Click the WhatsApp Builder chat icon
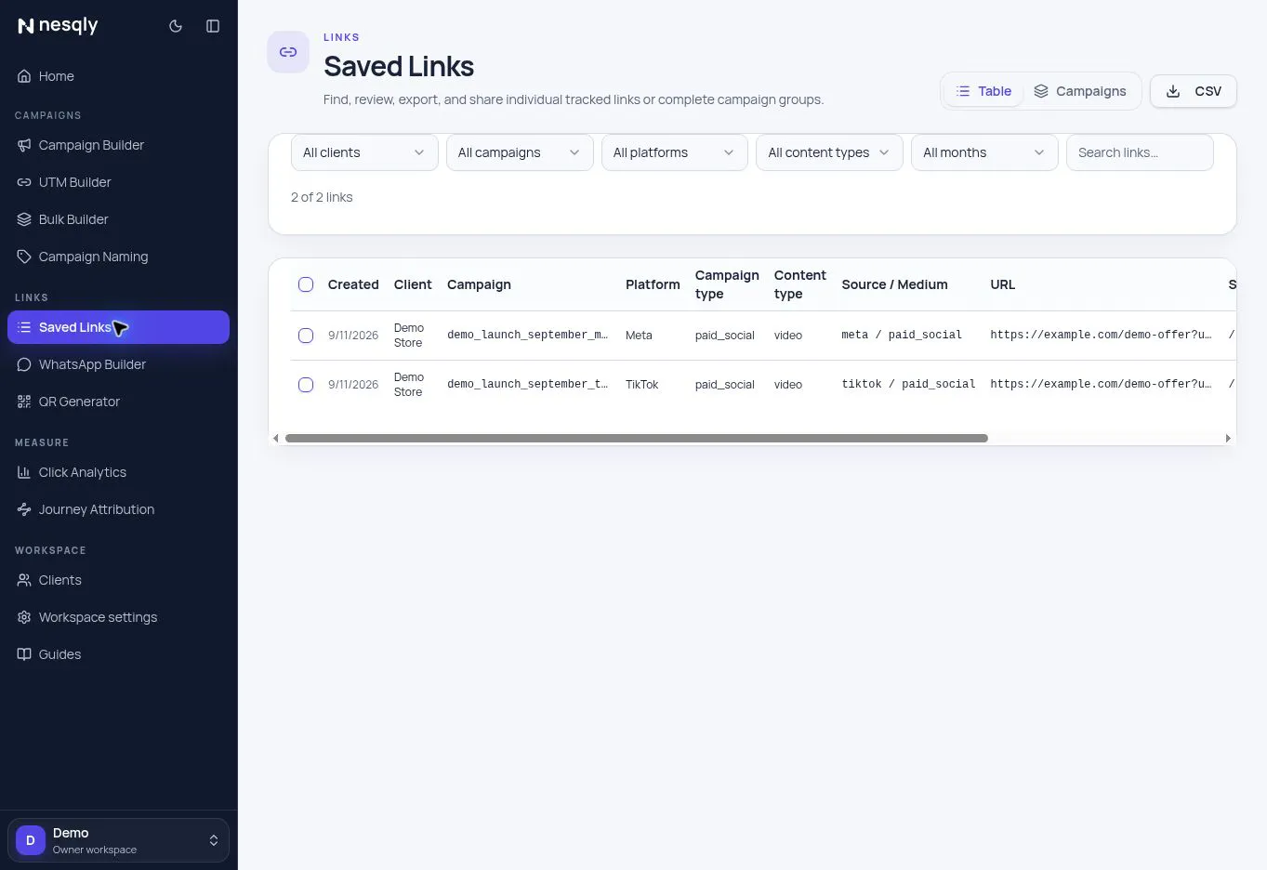 pos(24,364)
